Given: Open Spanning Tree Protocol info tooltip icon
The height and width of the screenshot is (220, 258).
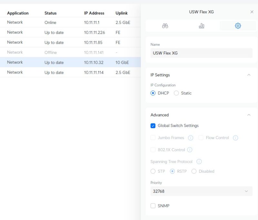Looking at the screenshot, I should coord(199,161).
